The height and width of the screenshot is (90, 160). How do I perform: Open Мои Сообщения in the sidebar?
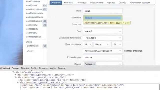tap(34, 21)
